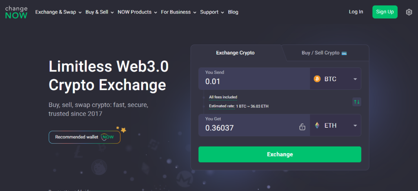This screenshot has width=418, height=191.
Task: Click the Recommended wallet button
Action: point(84,137)
